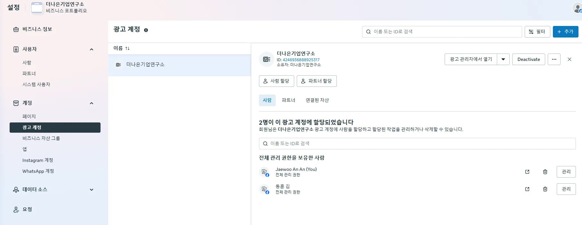Click the sort arrows beside 이름

[127, 48]
